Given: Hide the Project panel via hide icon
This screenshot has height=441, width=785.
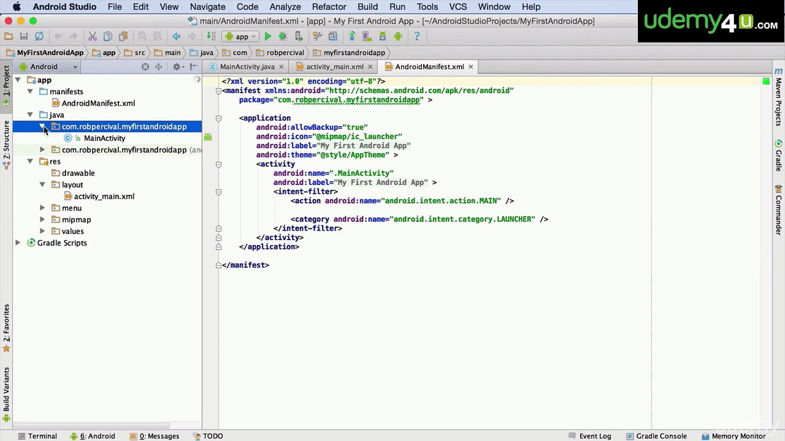Looking at the screenshot, I should tap(194, 67).
